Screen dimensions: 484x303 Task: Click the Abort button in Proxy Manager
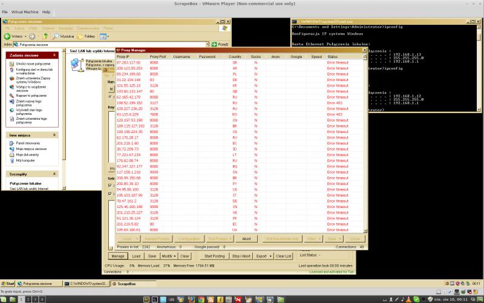click(246, 239)
